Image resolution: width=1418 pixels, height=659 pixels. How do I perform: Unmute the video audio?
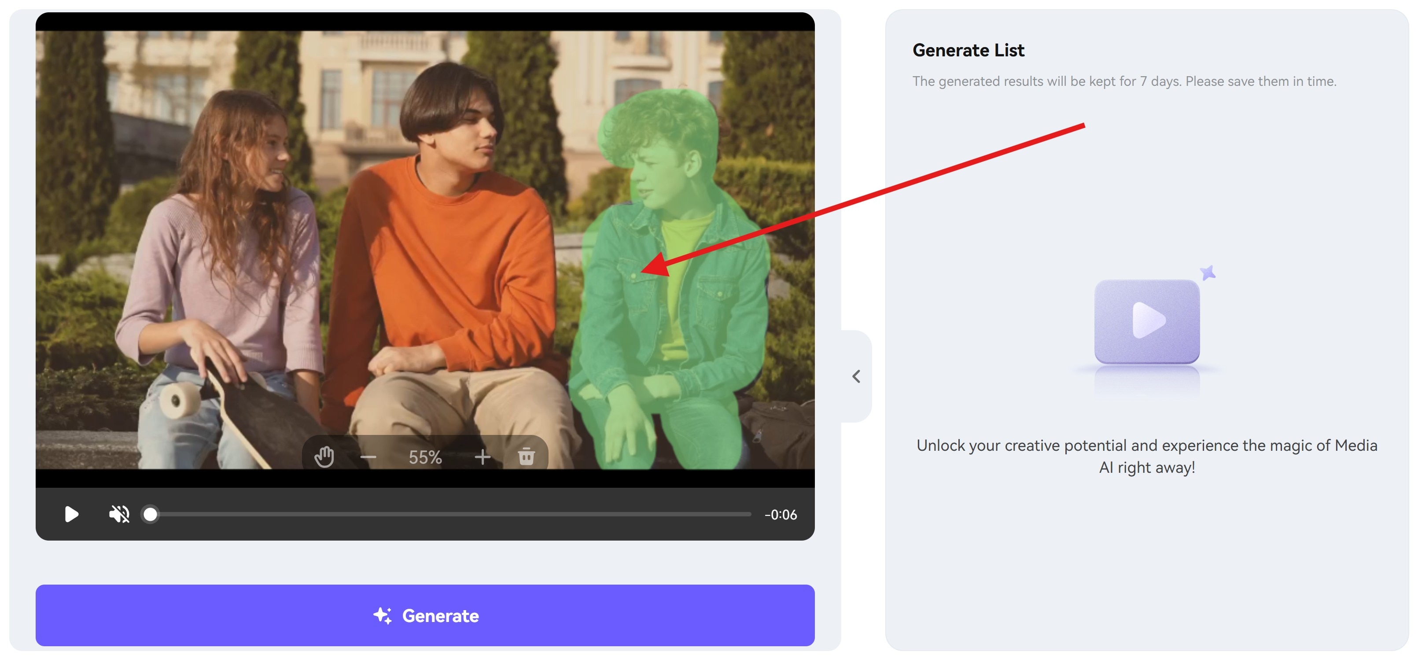(x=119, y=514)
